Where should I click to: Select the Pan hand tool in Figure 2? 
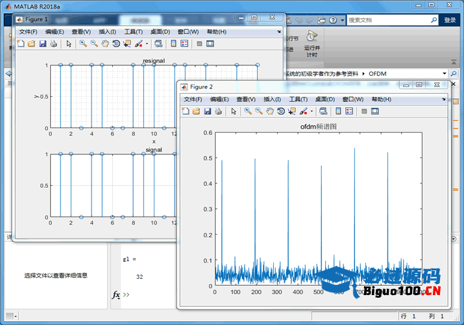pyautogui.click(x=269, y=112)
